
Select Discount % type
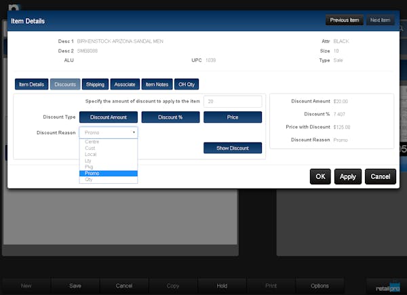[x=170, y=117]
